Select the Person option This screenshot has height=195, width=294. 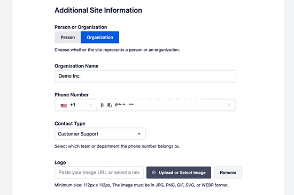(x=68, y=37)
